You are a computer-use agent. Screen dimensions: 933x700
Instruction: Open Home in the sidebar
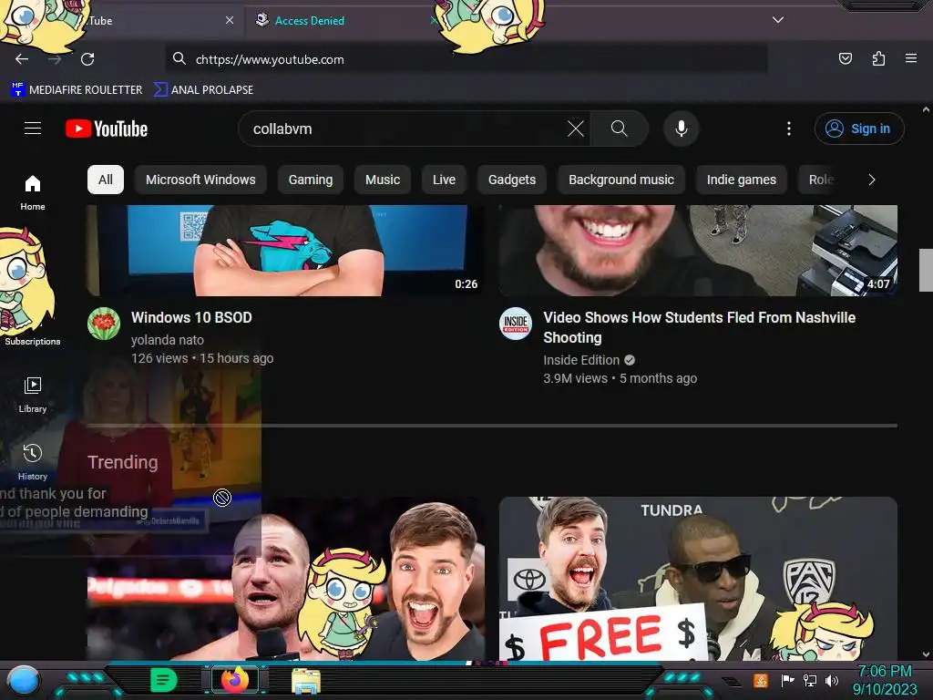[x=33, y=192]
